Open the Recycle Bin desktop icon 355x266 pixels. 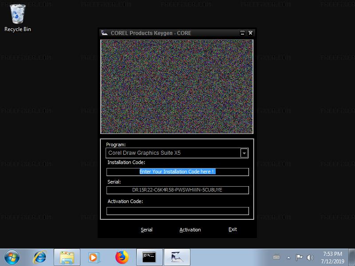point(17,18)
